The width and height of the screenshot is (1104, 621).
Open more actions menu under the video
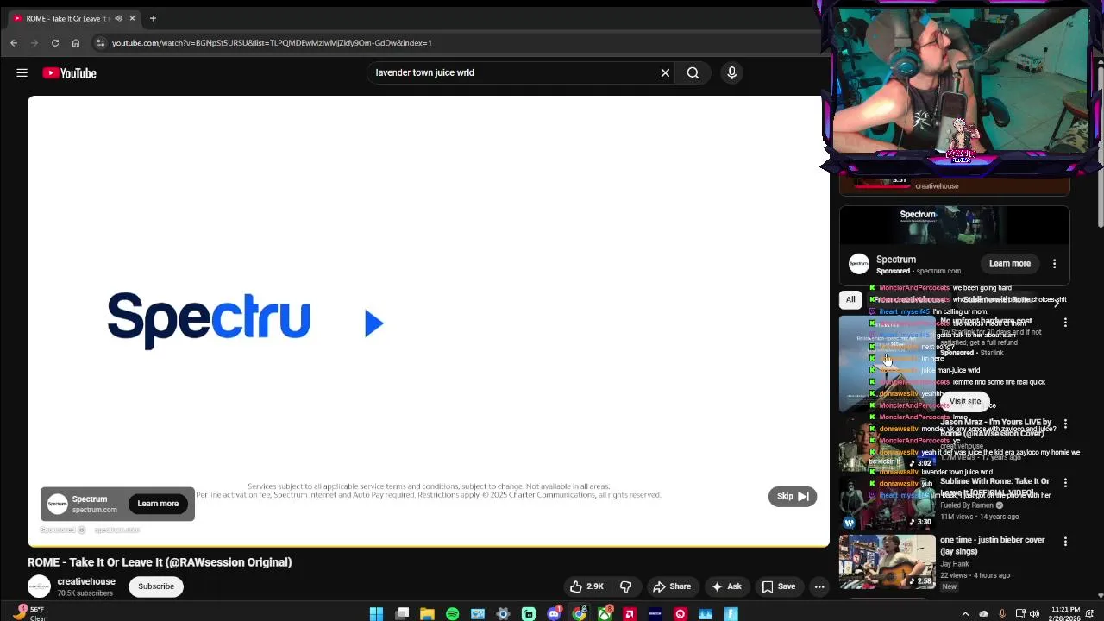coord(819,586)
